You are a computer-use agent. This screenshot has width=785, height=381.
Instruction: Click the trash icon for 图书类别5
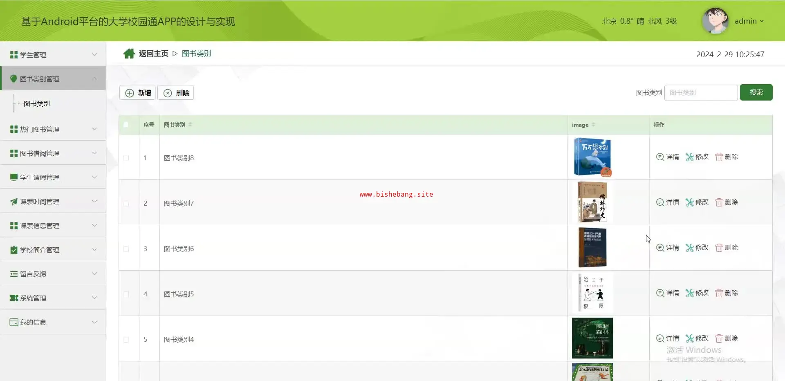pos(719,293)
